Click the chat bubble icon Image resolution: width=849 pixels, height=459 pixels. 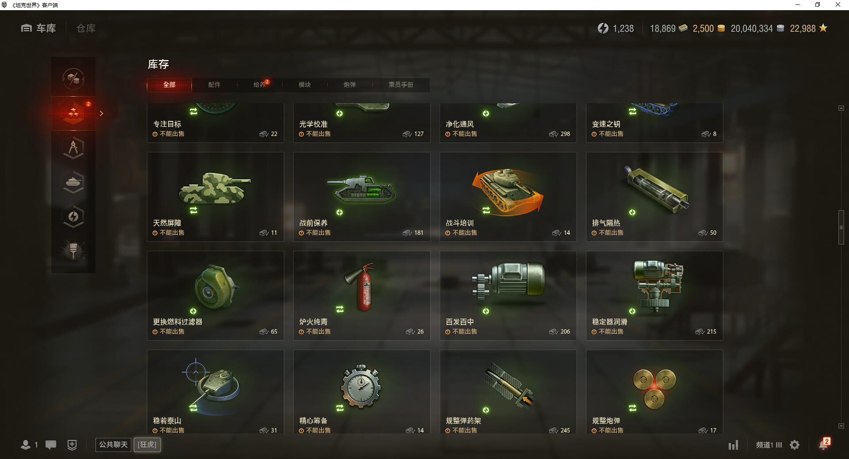point(51,445)
